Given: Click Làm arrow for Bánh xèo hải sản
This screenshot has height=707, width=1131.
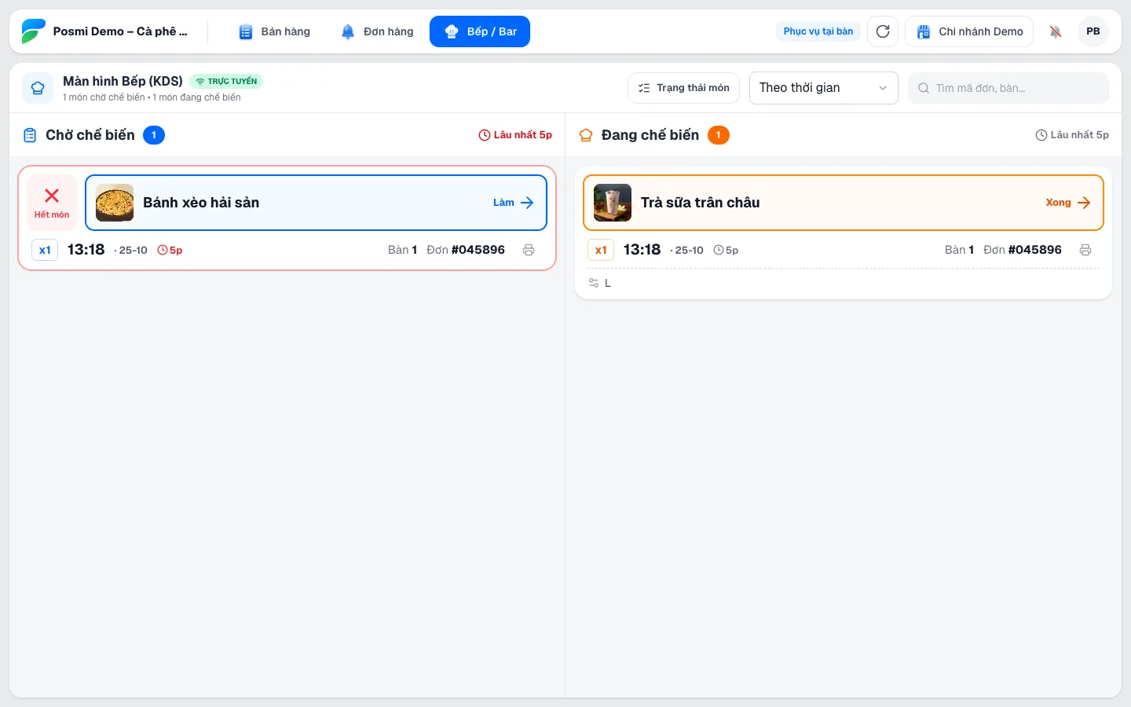Looking at the screenshot, I should click(514, 203).
